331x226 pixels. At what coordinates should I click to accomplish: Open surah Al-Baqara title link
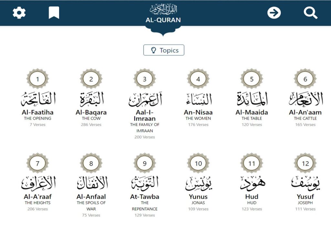[x=91, y=113]
